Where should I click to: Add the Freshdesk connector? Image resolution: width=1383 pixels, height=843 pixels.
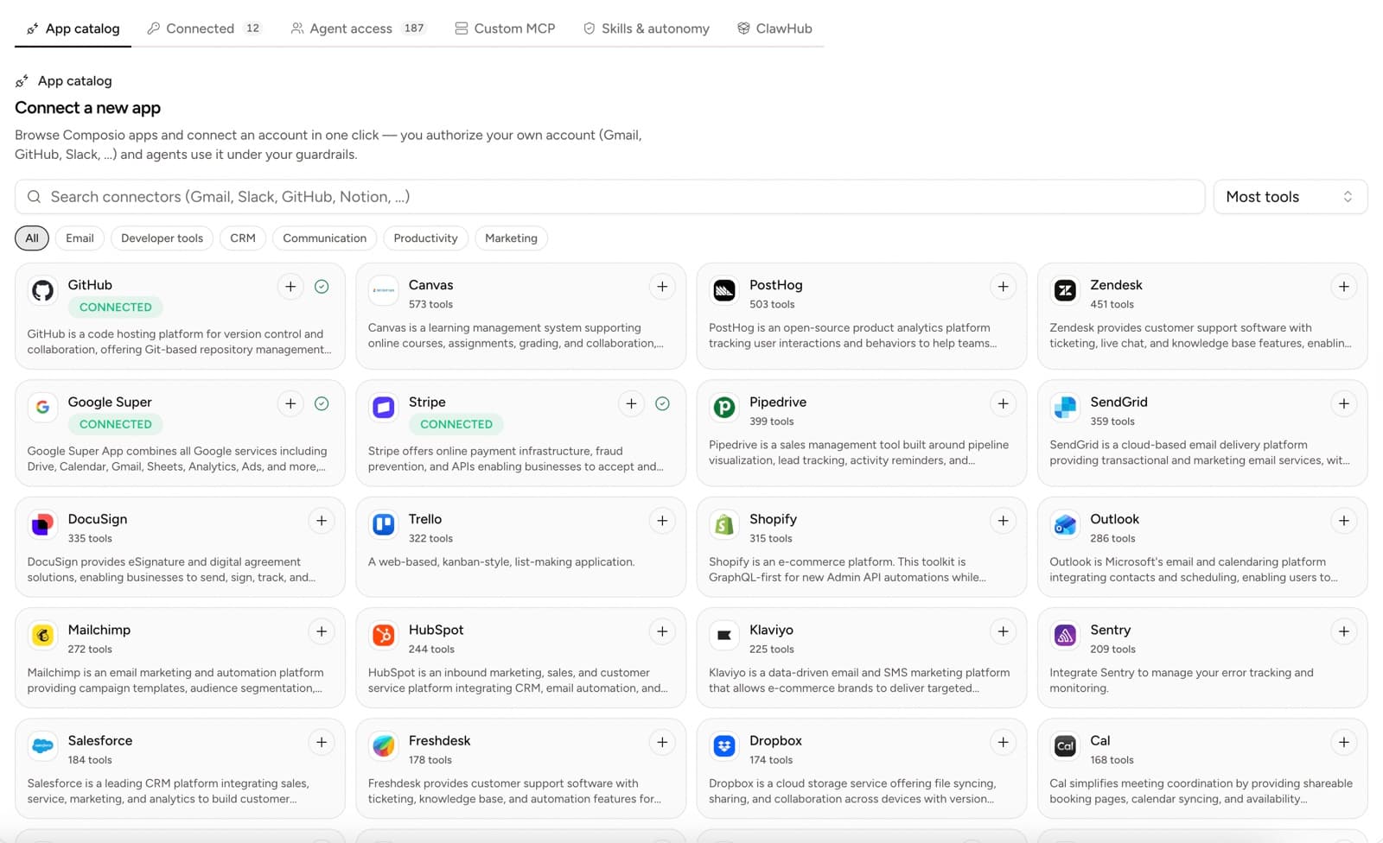pos(662,742)
